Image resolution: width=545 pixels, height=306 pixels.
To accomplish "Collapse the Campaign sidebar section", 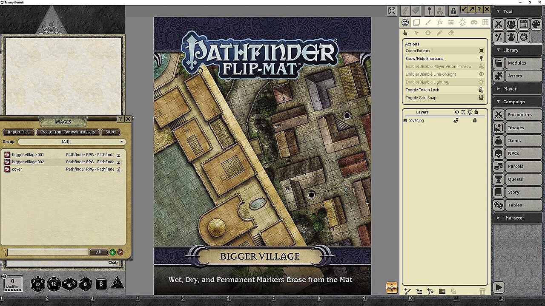I will 518,102.
